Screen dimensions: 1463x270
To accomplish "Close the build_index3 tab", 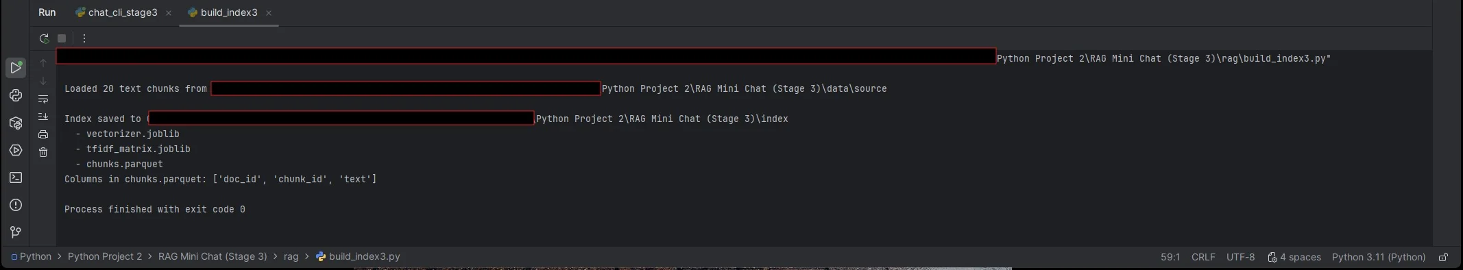I will pyautogui.click(x=269, y=13).
